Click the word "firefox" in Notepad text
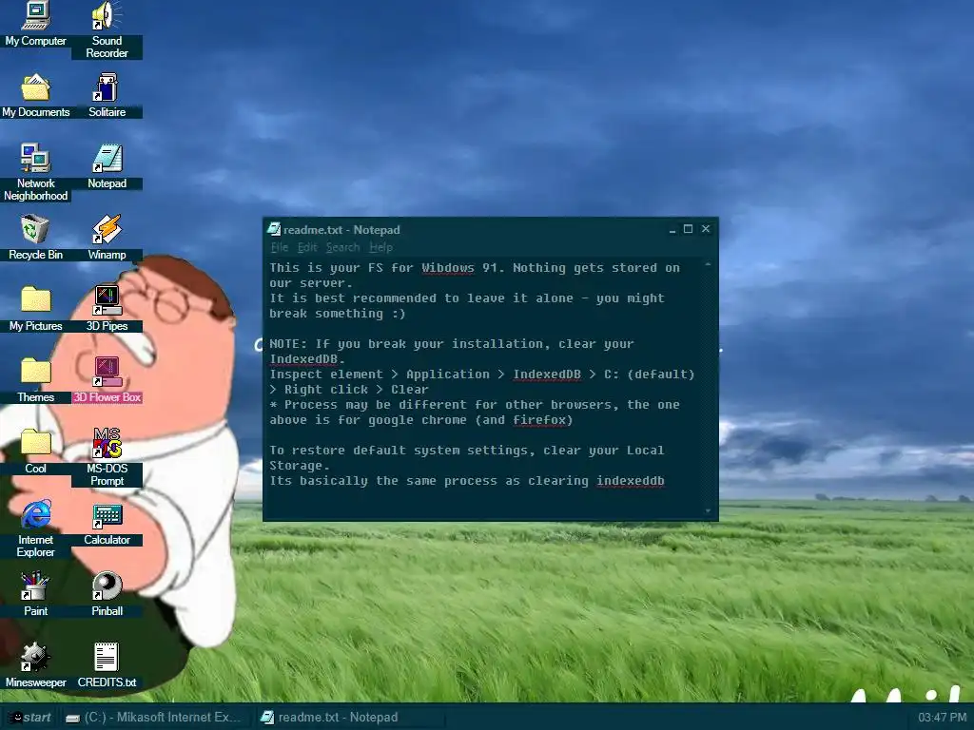Viewport: 974px width, 730px height. point(540,419)
